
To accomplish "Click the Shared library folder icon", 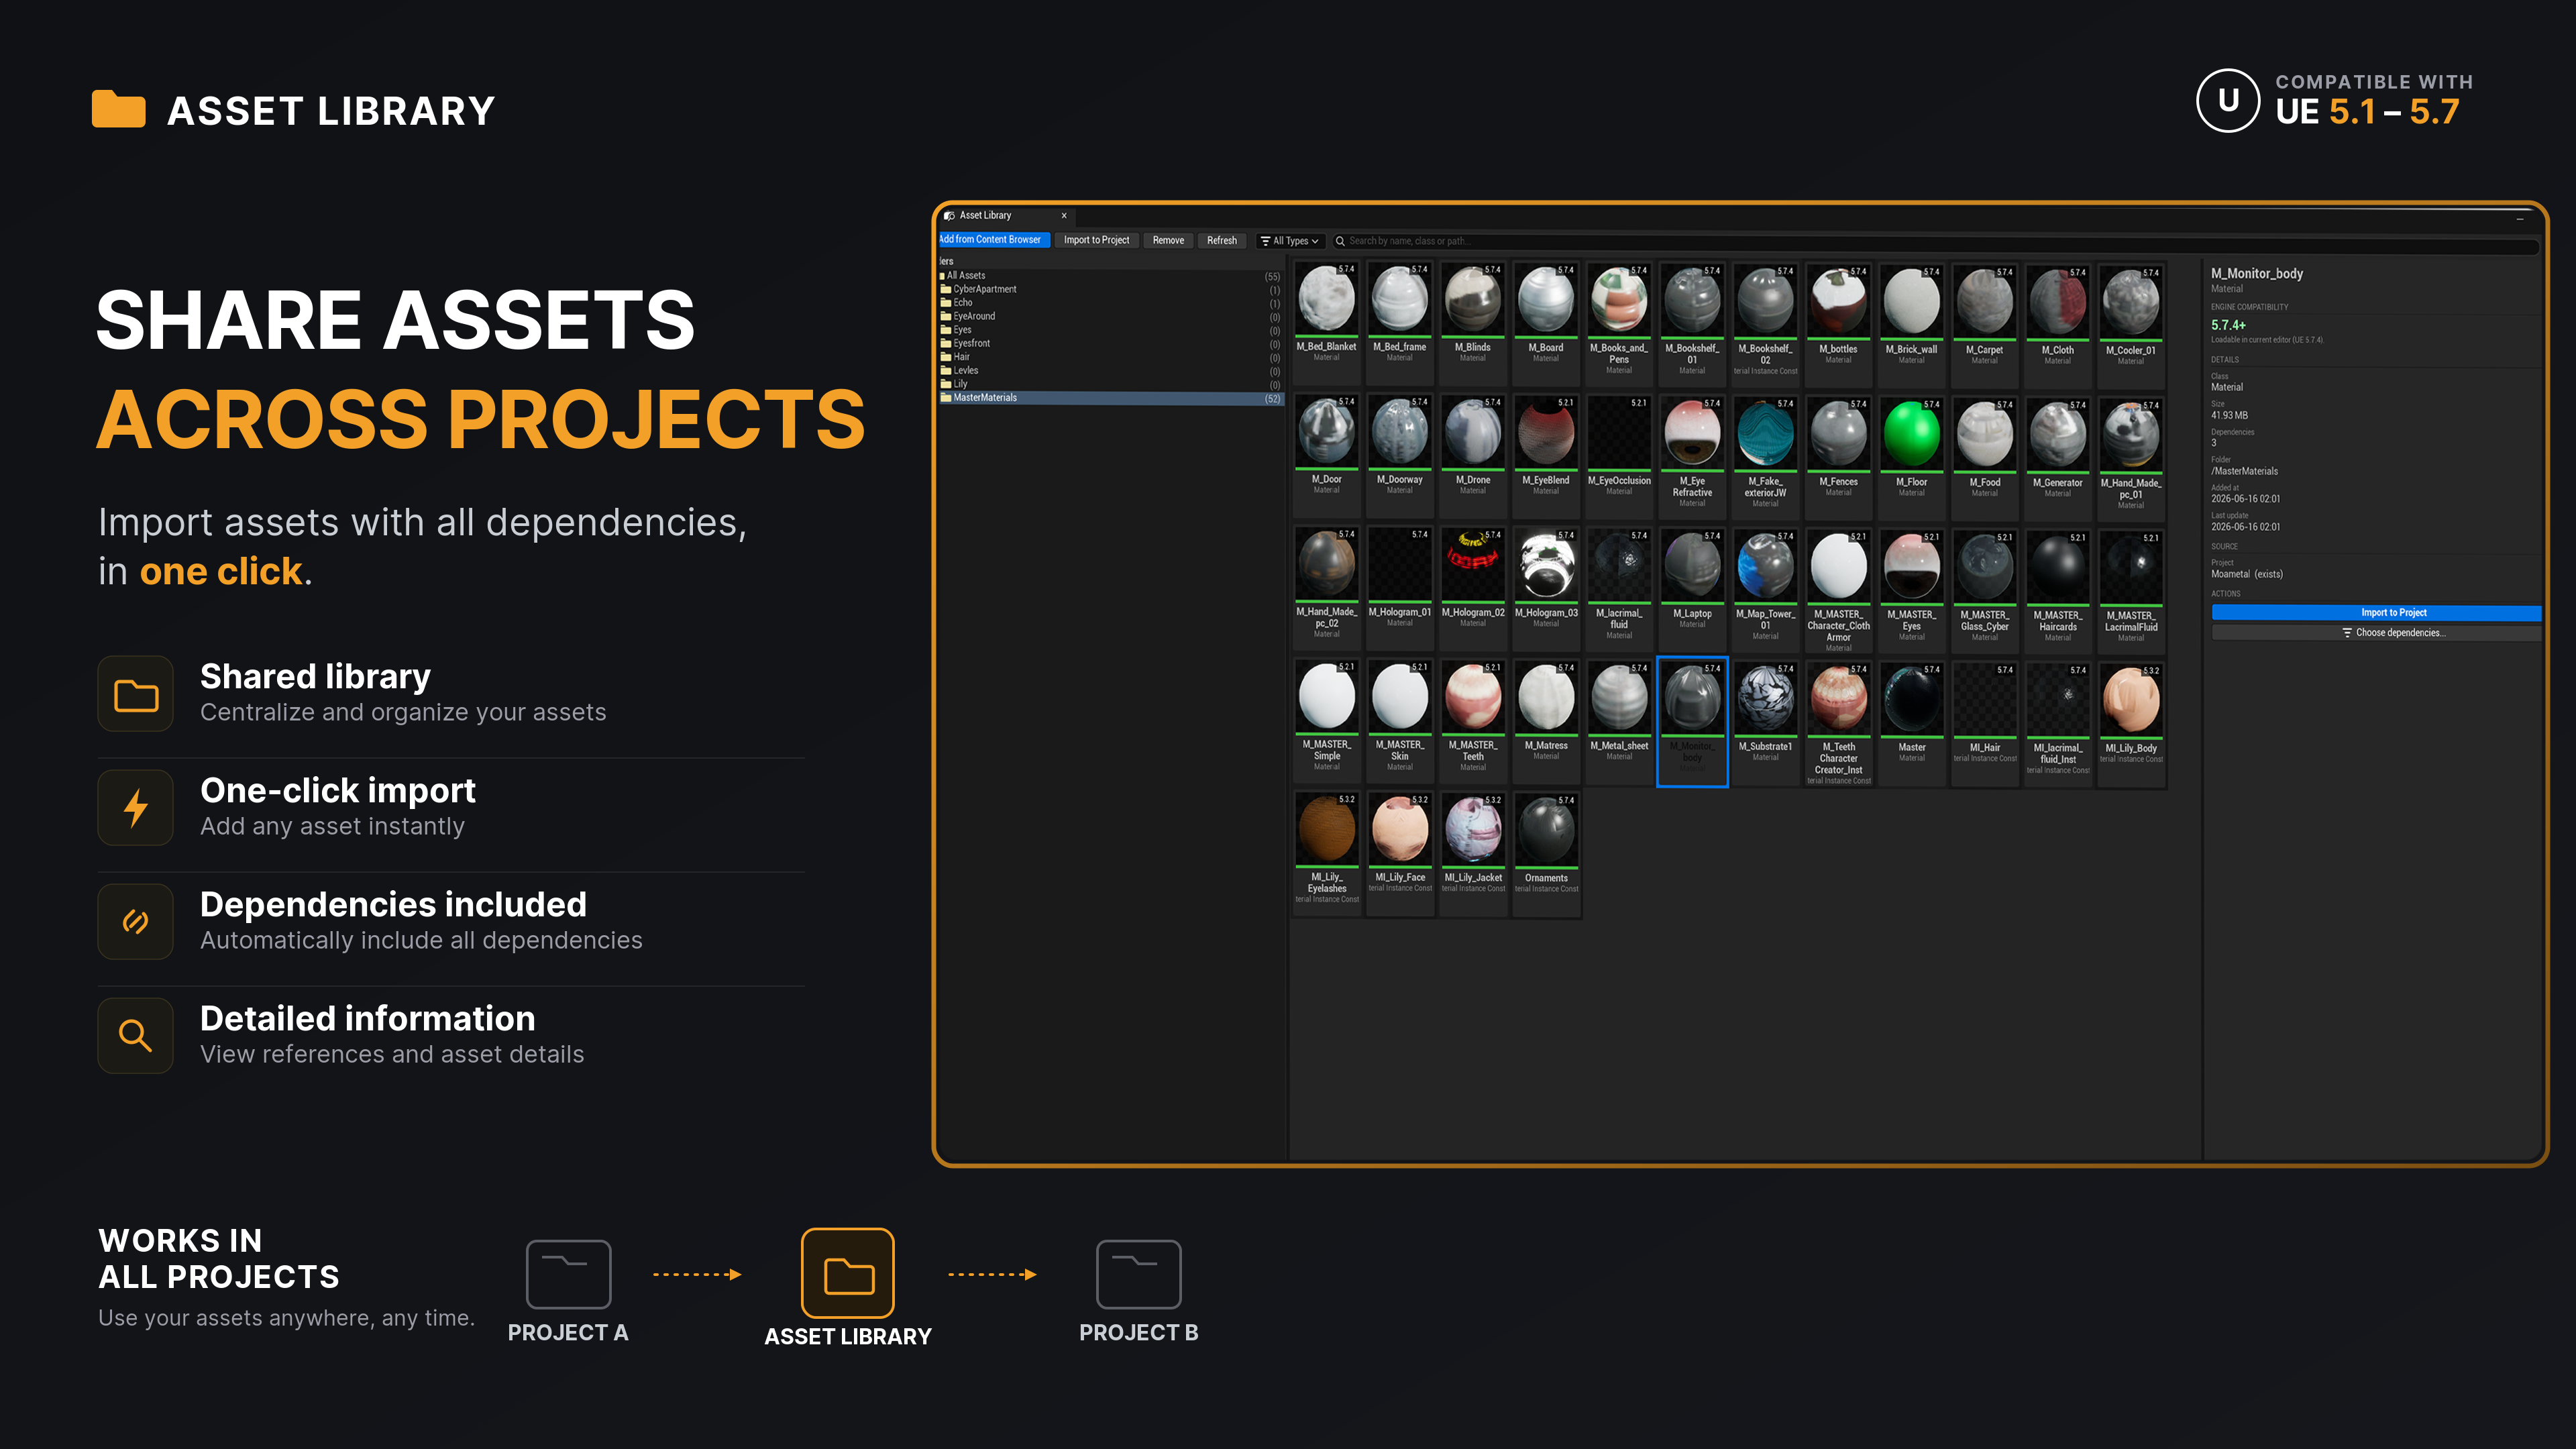I will pos(136,694).
